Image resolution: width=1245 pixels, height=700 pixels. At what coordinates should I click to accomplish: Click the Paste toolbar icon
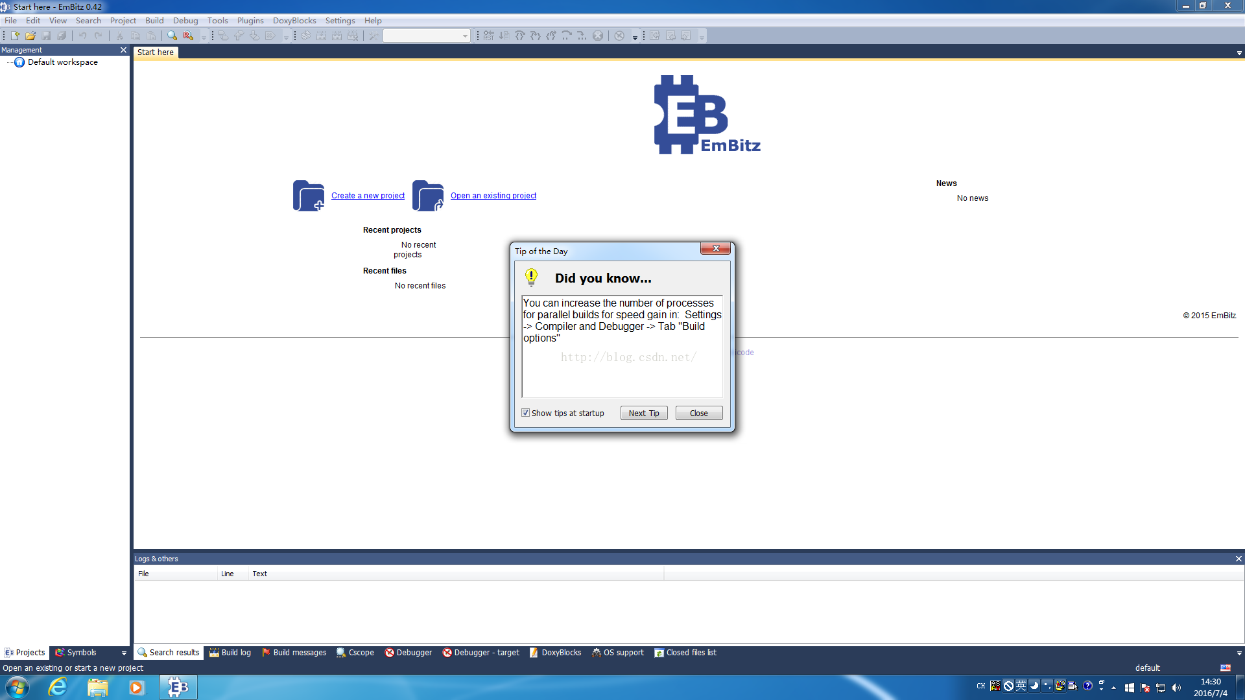pos(151,36)
